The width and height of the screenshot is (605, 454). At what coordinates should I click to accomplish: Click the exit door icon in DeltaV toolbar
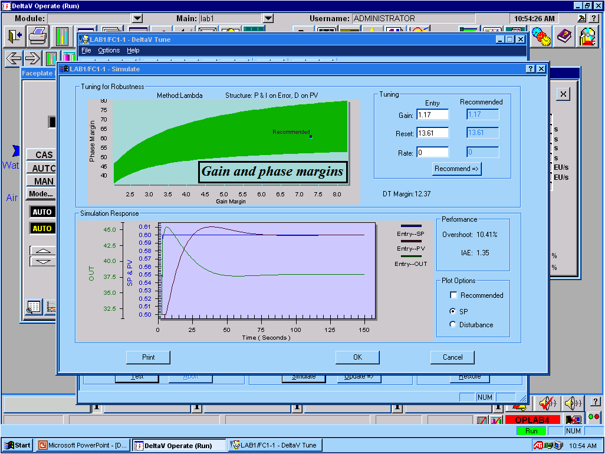15,37
